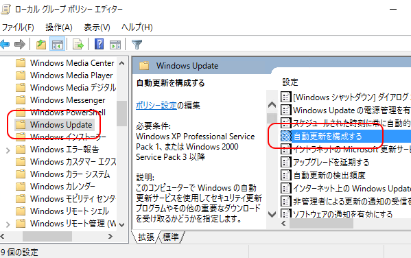
Task: Go up one level with folder-arrow icon
Action: (41, 45)
